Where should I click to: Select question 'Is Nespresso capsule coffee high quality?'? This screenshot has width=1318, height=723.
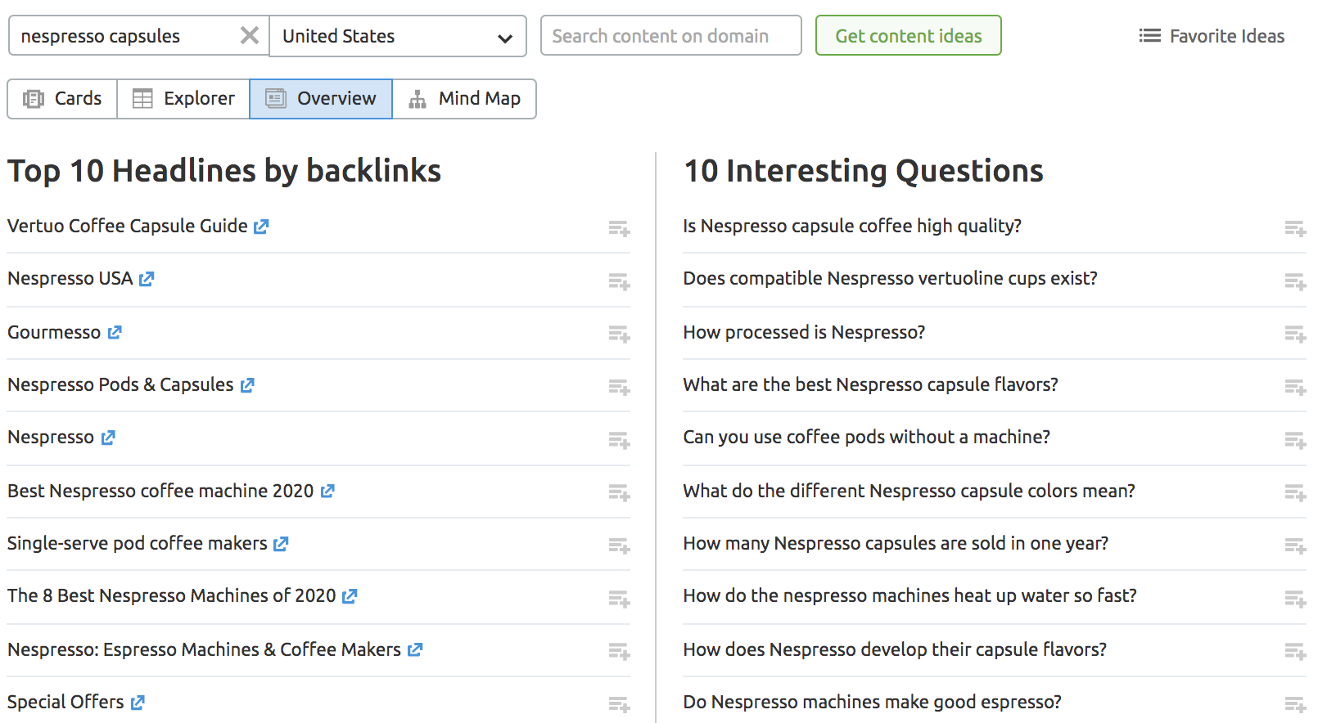pyautogui.click(x=852, y=227)
